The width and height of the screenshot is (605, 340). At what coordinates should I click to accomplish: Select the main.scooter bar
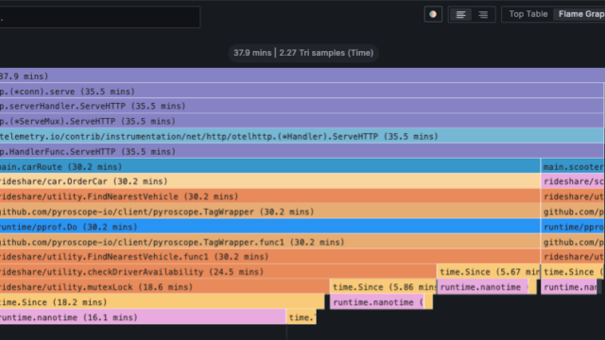[573, 166]
